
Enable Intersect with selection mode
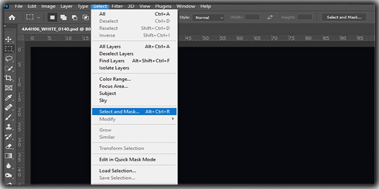click(86, 17)
